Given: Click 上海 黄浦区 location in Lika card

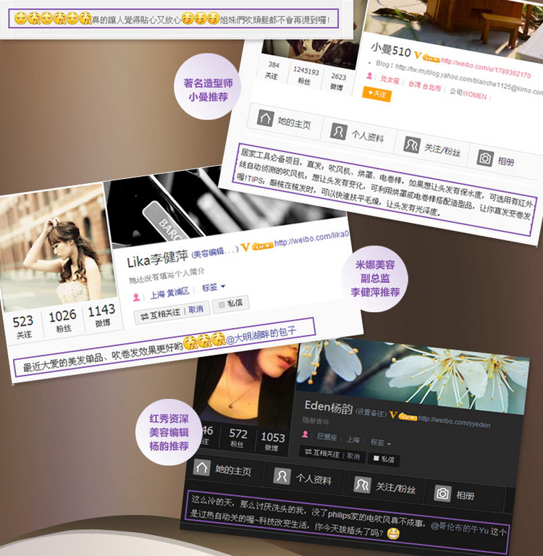Looking at the screenshot, I should click(170, 293).
